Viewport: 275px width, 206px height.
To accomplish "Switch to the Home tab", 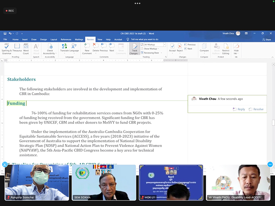I will [15, 39].
